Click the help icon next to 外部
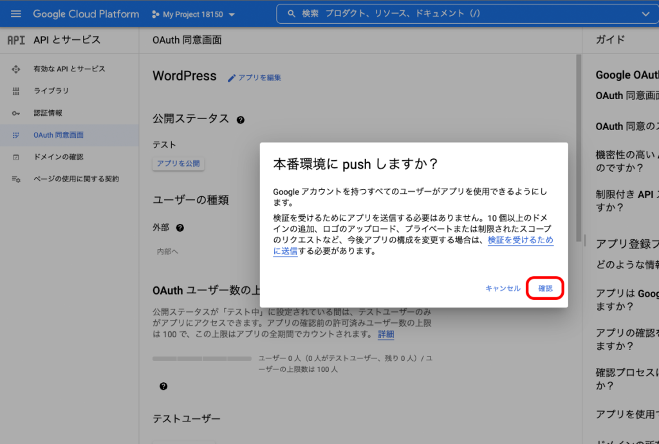The width and height of the screenshot is (659, 444). [x=180, y=228]
